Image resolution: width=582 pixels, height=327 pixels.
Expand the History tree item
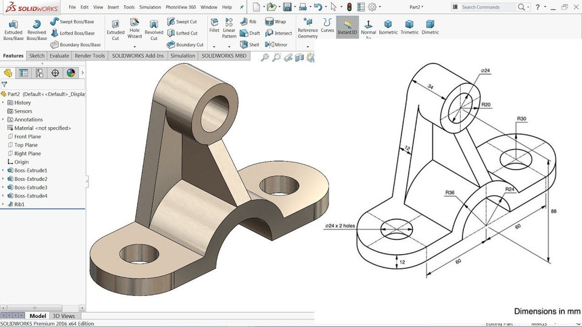click(x=3, y=103)
